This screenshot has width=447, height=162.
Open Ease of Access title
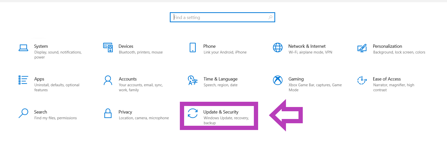pyautogui.click(x=387, y=79)
